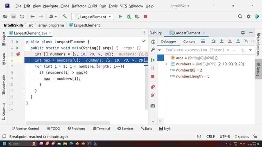Viewport: 262px width, 147px height.
Task: Switch to the Console tab
Action: [189, 42]
